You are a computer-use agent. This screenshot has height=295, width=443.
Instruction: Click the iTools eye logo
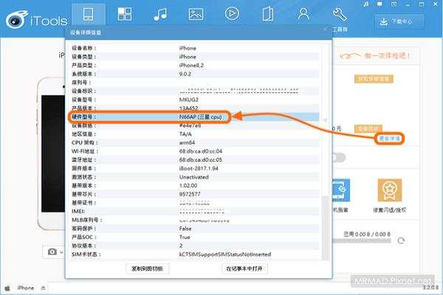click(x=17, y=19)
